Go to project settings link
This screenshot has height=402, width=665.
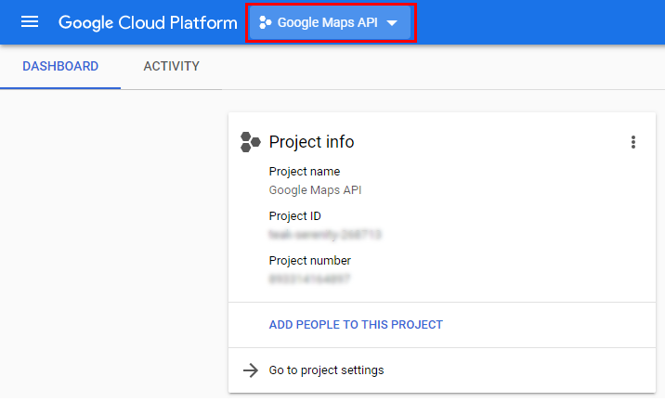(326, 370)
